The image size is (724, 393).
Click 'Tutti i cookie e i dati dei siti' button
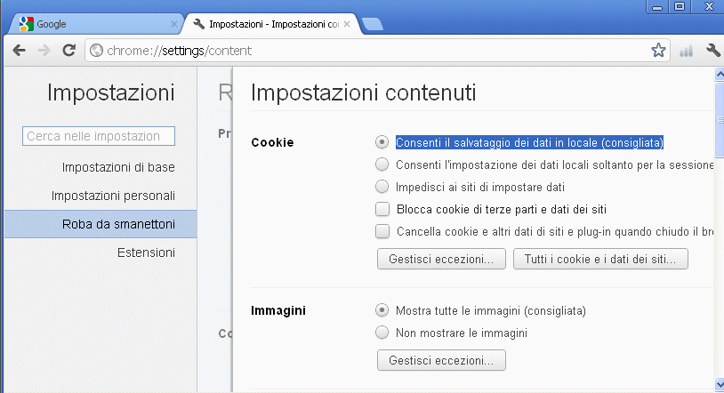pos(600,260)
